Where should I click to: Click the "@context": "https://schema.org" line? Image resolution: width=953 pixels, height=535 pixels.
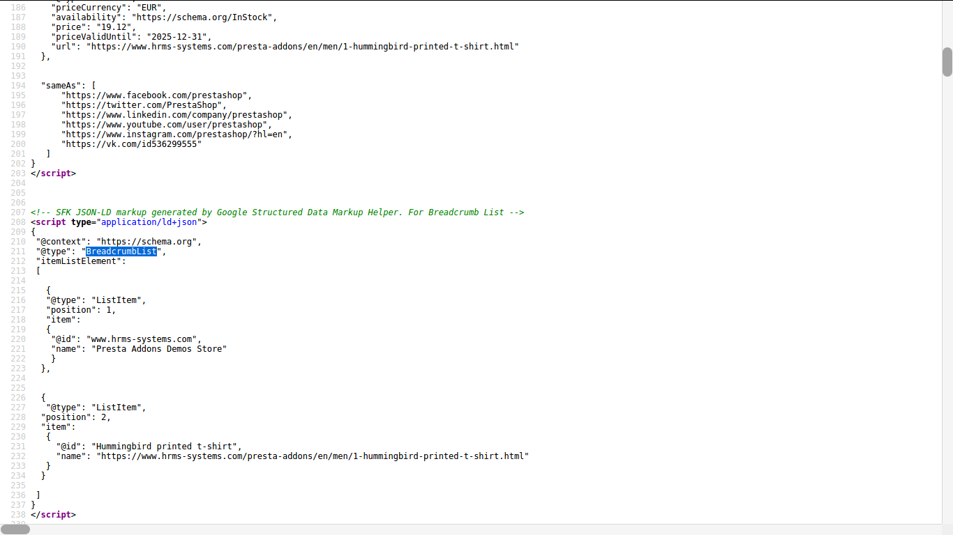[119, 242]
